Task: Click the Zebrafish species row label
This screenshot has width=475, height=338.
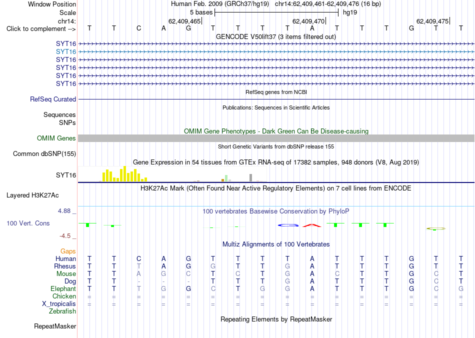Action: coord(62,311)
